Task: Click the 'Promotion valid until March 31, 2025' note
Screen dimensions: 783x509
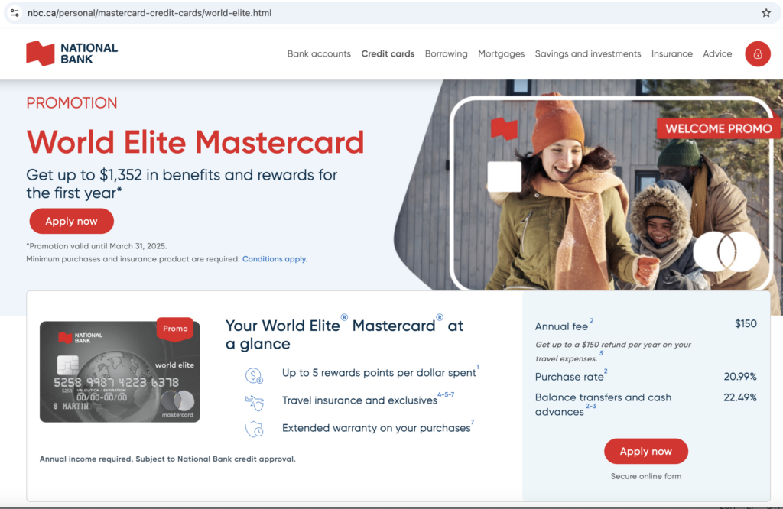Action: point(96,246)
